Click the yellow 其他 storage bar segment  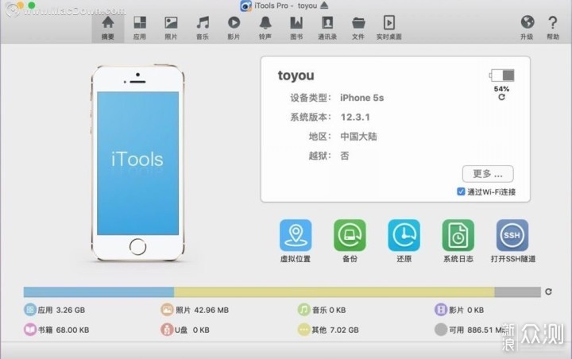click(x=334, y=292)
